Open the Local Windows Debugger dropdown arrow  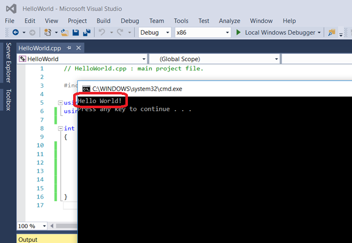(319, 33)
